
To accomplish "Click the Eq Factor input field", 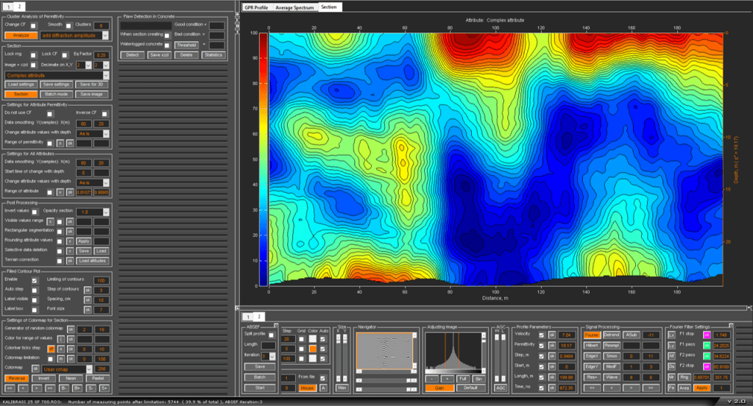I will coord(102,54).
